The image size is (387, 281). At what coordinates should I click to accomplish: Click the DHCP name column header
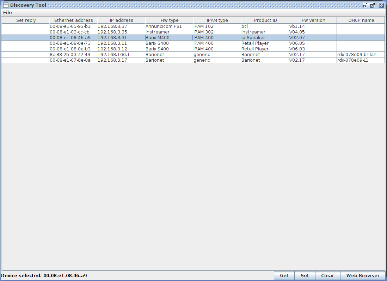pos(361,20)
